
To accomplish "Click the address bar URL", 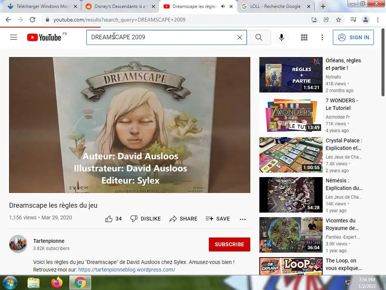I will click(119, 20).
